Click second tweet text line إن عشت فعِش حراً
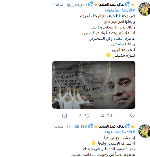Viewport: 150px width, 157px height. (x=119, y=138)
